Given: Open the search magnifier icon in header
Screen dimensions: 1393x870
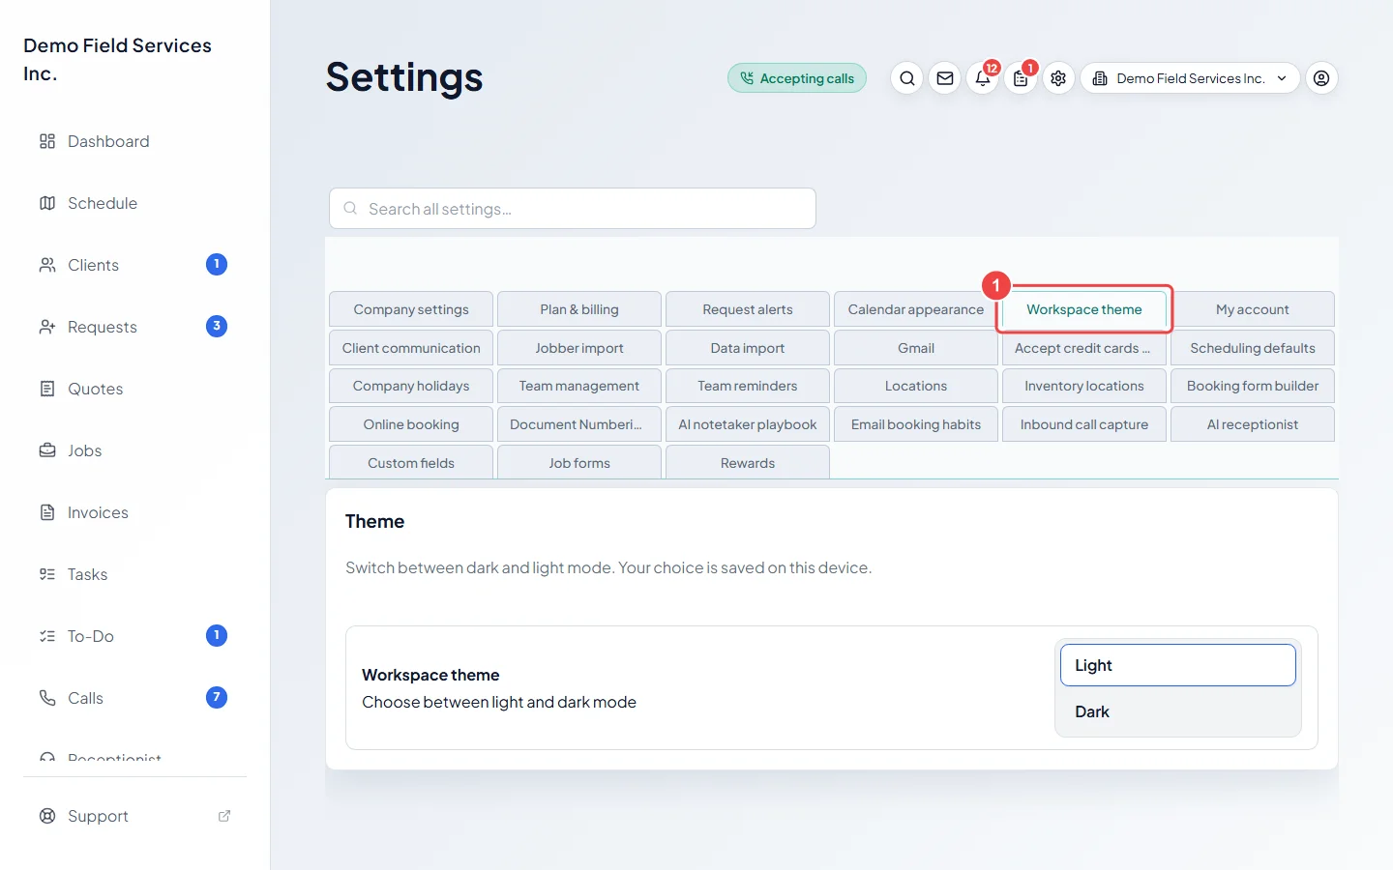Looking at the screenshot, I should 906,78.
